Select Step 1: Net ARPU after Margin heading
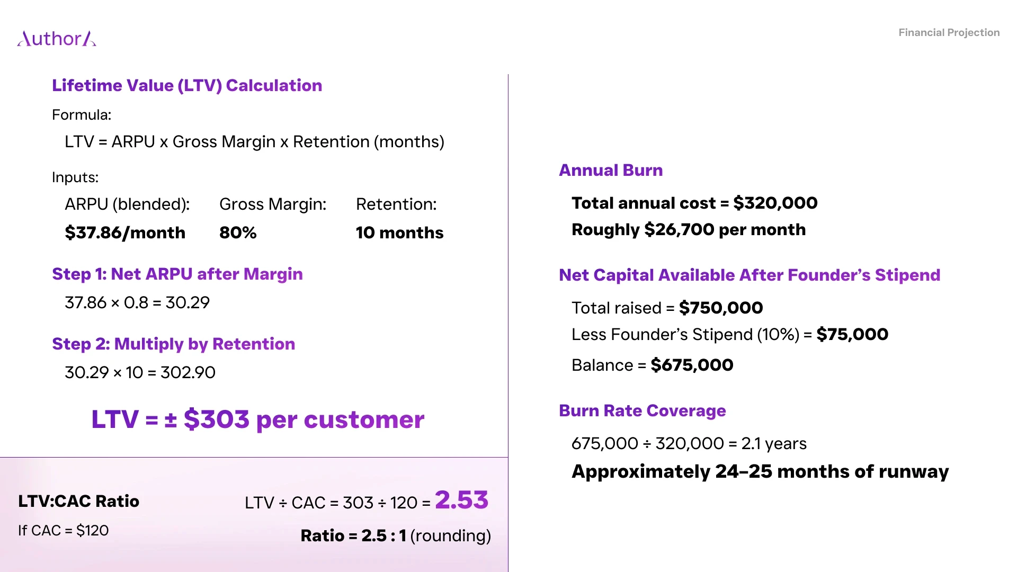 (x=177, y=274)
